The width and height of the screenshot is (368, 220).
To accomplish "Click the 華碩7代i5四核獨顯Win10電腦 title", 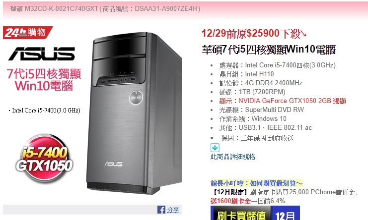I will pos(269,50).
